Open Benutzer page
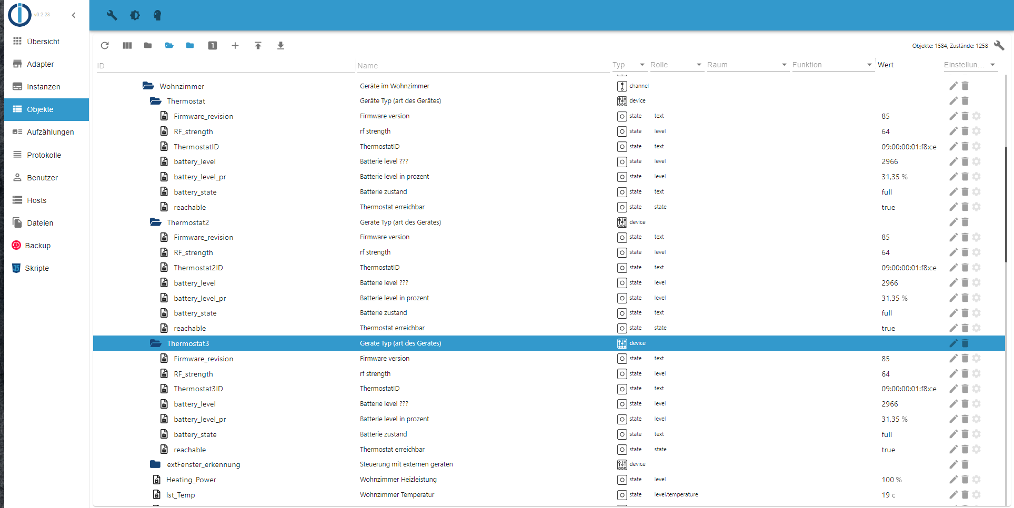 click(x=46, y=178)
